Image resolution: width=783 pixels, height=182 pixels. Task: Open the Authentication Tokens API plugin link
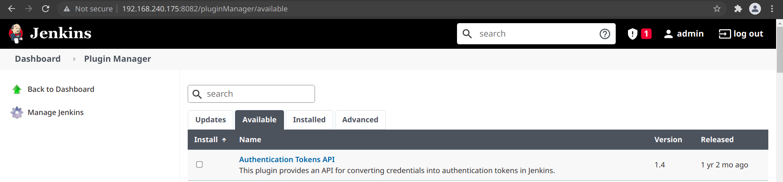coord(287,160)
